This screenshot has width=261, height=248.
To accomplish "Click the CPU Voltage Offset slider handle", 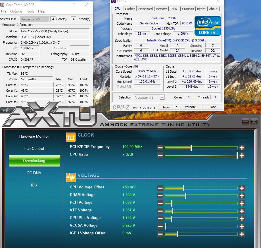I will tap(183, 188).
